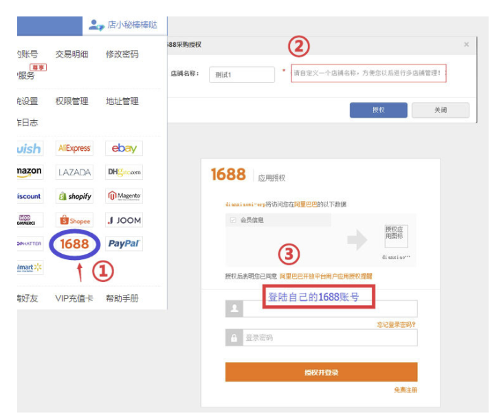Open the Wish platform logo

(x=30, y=148)
